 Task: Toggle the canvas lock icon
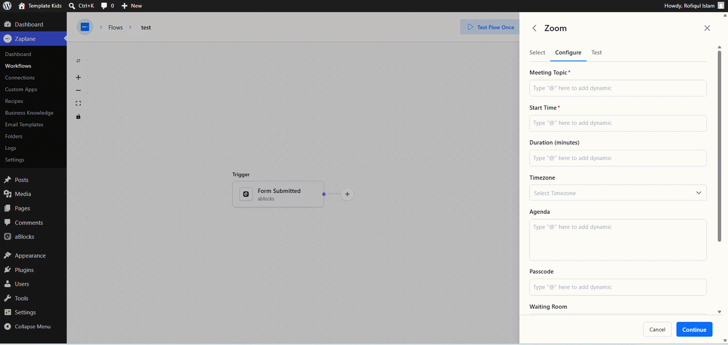point(78,116)
